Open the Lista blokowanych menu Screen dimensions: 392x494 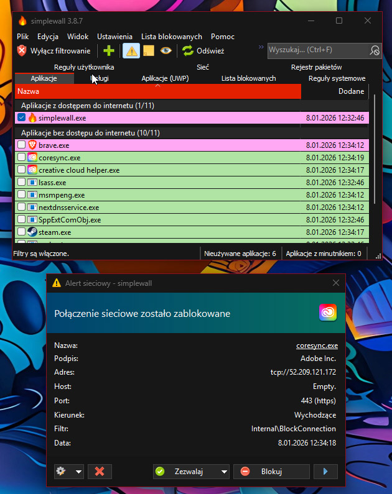(x=172, y=37)
